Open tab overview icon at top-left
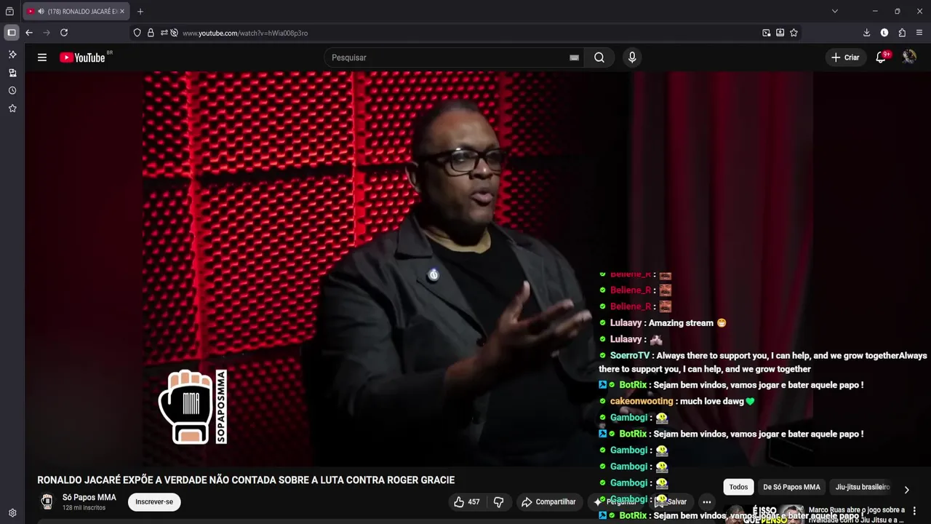 [10, 11]
